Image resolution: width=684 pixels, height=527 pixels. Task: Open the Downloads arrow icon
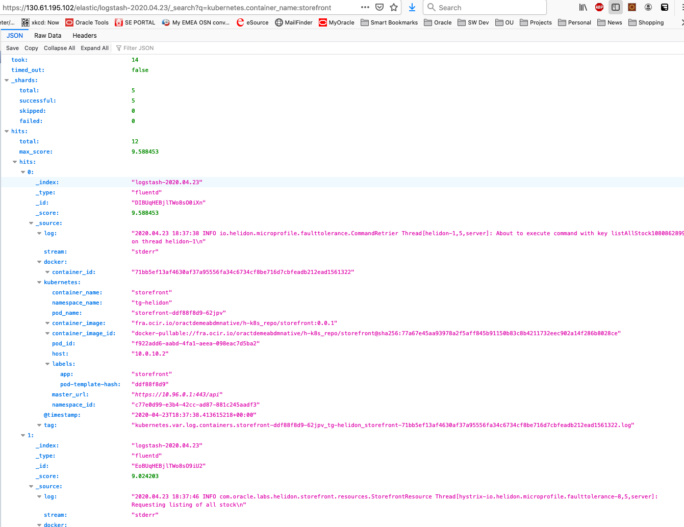point(412,7)
